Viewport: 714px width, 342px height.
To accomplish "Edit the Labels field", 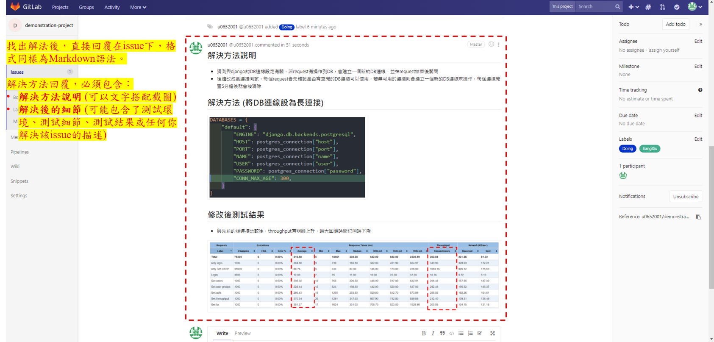I will [x=698, y=139].
